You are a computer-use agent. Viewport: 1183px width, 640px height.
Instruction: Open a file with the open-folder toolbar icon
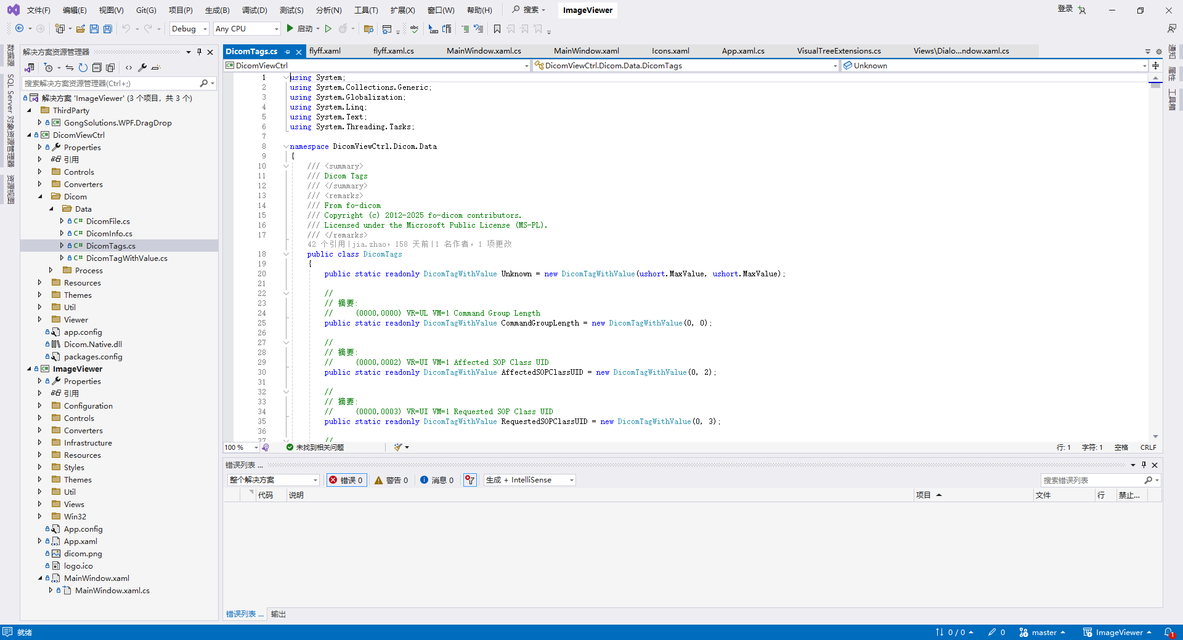[x=81, y=29]
